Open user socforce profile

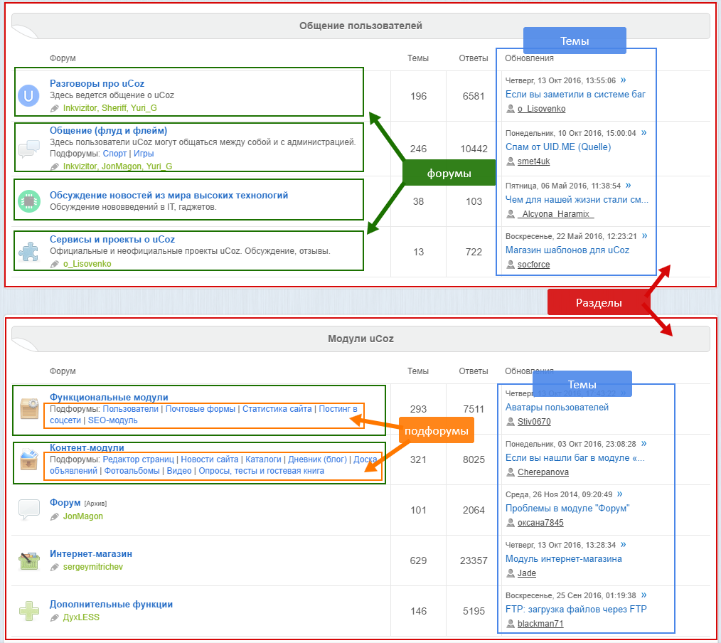click(x=533, y=265)
